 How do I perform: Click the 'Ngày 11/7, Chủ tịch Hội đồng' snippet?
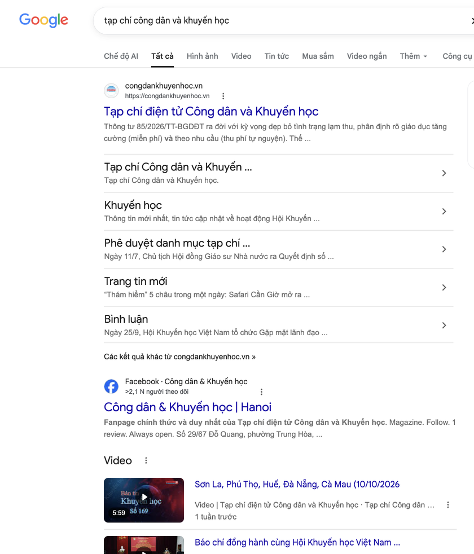coord(219,257)
